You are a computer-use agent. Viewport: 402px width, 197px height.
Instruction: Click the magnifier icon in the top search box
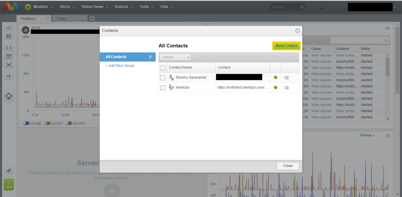point(302,7)
